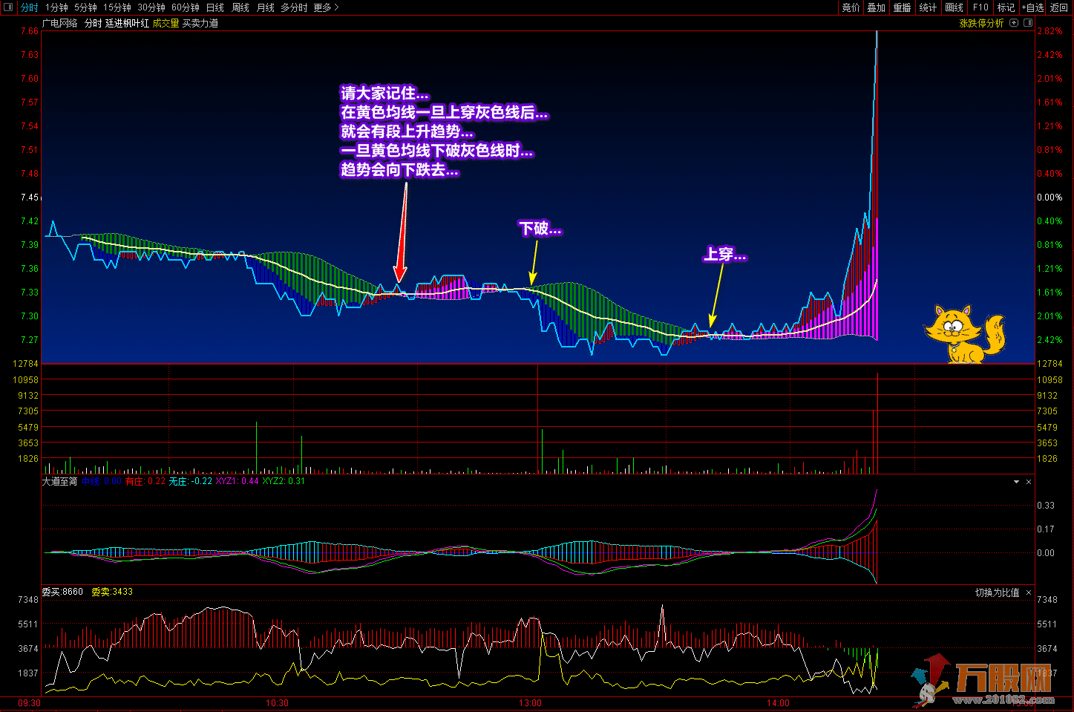Toggle 叠加 overlay mode
The width and height of the screenshot is (1074, 712).
click(x=876, y=7)
